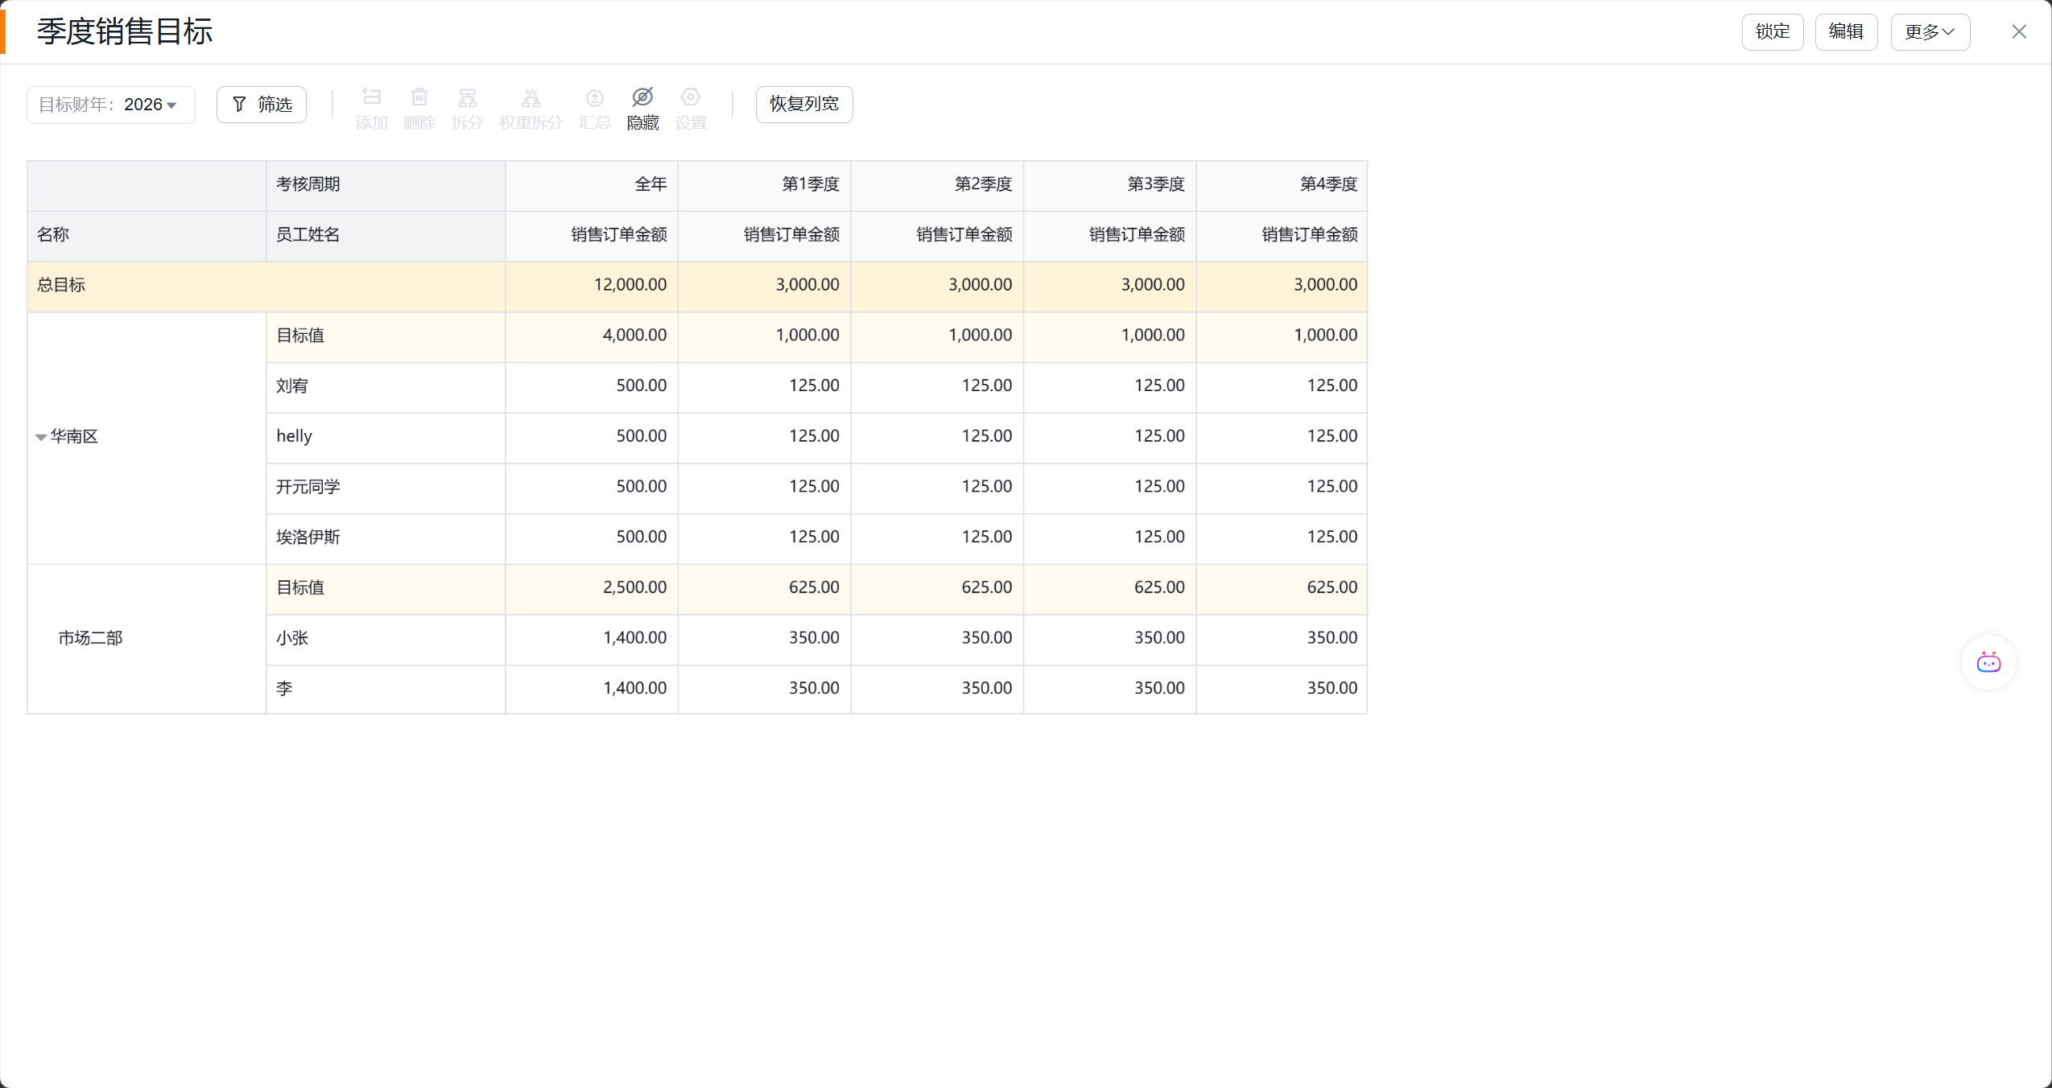Click the 名称 header cell

(x=147, y=235)
